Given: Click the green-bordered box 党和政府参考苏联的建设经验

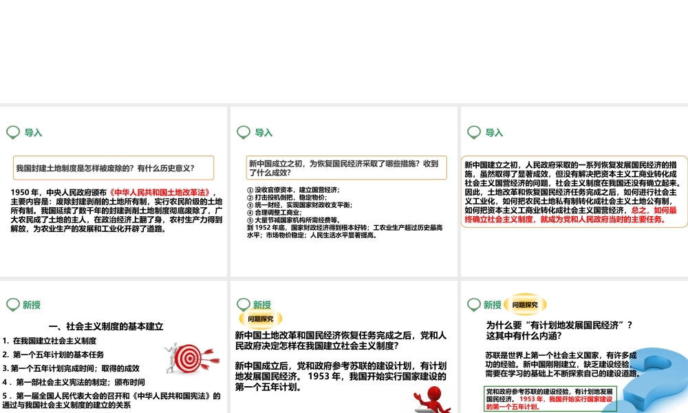Looking at the screenshot, I should pyautogui.click(x=550, y=399).
